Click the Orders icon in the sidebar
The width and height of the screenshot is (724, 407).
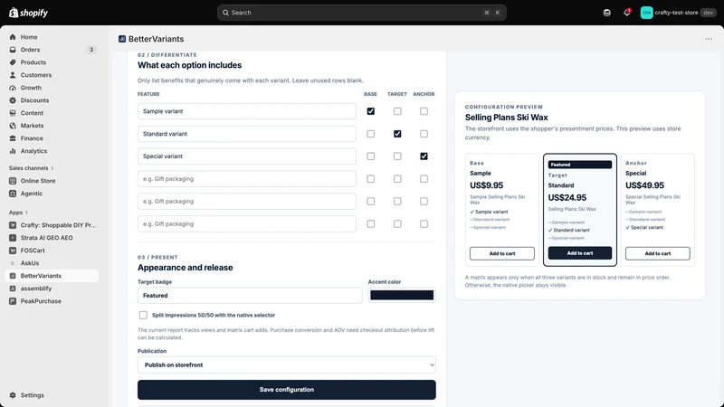point(13,50)
